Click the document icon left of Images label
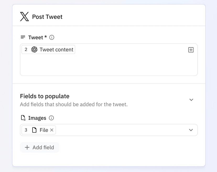 pos(23,118)
